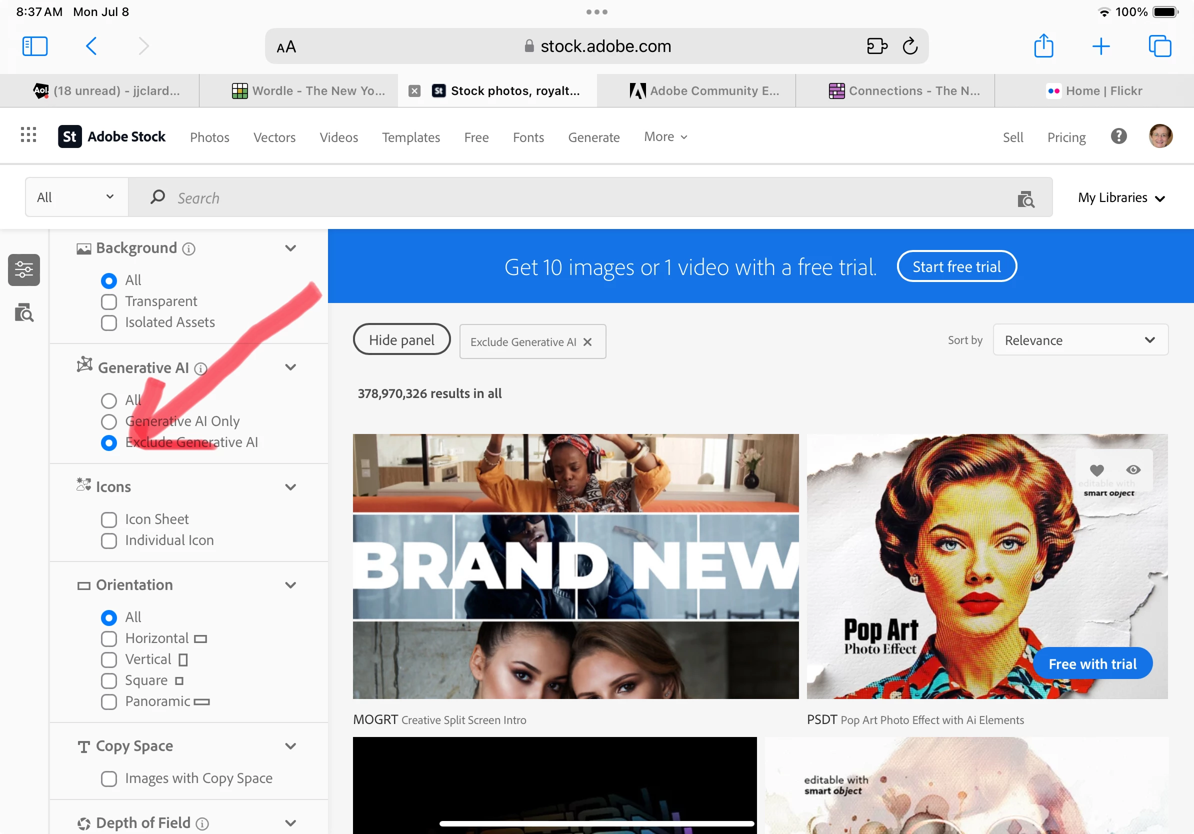Open the Sort by Relevance dropdown

tap(1080, 340)
